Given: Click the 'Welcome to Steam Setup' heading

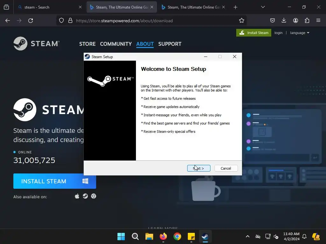Looking at the screenshot, I should coord(174,69).
